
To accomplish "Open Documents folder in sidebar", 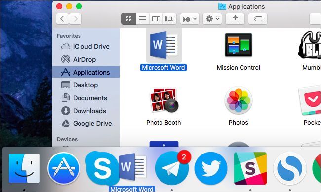I will tap(86, 98).
